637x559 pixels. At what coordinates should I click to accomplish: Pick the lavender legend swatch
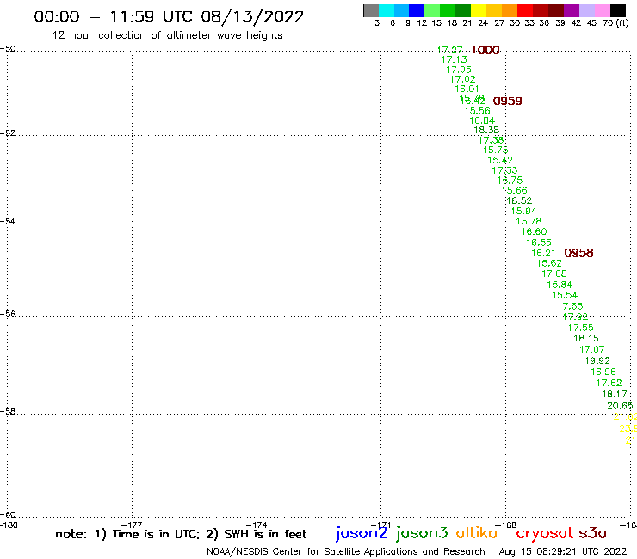coord(586,10)
